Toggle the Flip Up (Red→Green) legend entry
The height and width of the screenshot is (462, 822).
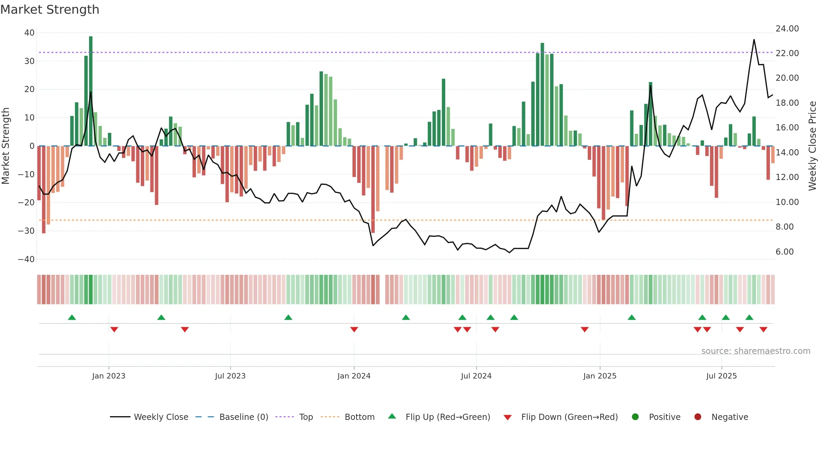coord(439,417)
